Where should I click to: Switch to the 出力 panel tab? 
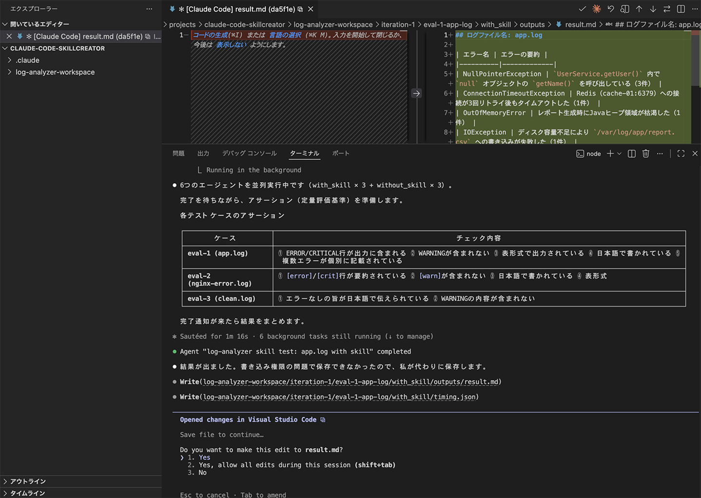pyautogui.click(x=203, y=153)
